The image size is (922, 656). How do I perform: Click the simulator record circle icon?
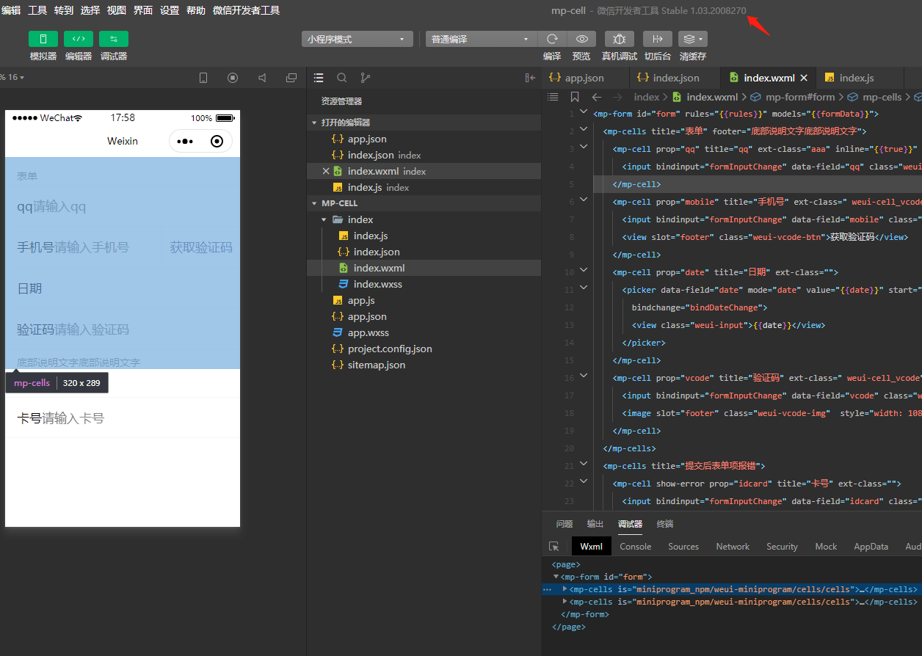tap(233, 78)
